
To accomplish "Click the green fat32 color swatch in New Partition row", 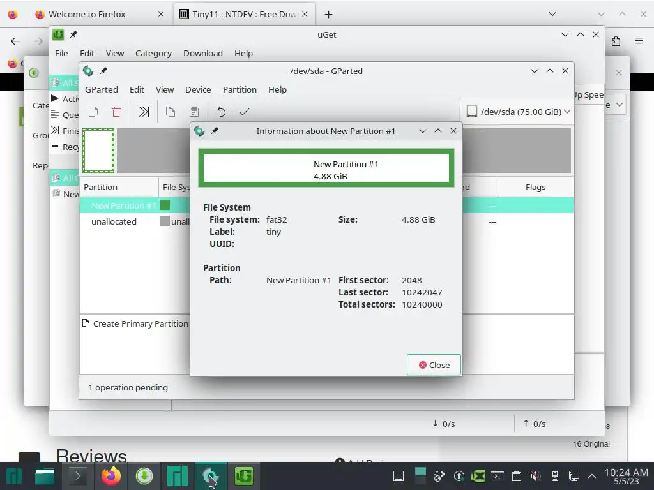I will point(165,205).
